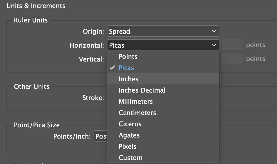Screen dimensions: 277x164
Task: Choose Inches in the units list
Action: pyautogui.click(x=163, y=79)
